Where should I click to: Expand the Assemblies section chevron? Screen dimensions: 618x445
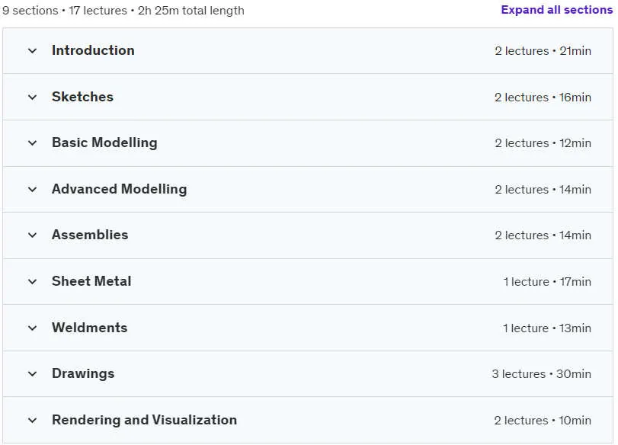32,235
